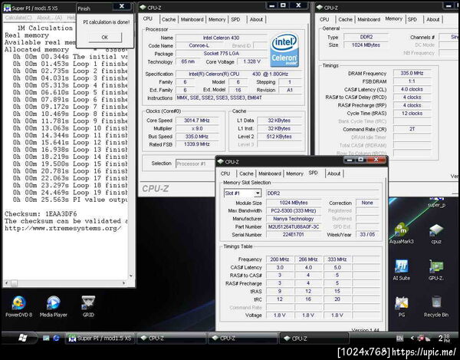Click the Super PI vertical scroll down arrow
This screenshot has height=360, width=460.
[131, 276]
